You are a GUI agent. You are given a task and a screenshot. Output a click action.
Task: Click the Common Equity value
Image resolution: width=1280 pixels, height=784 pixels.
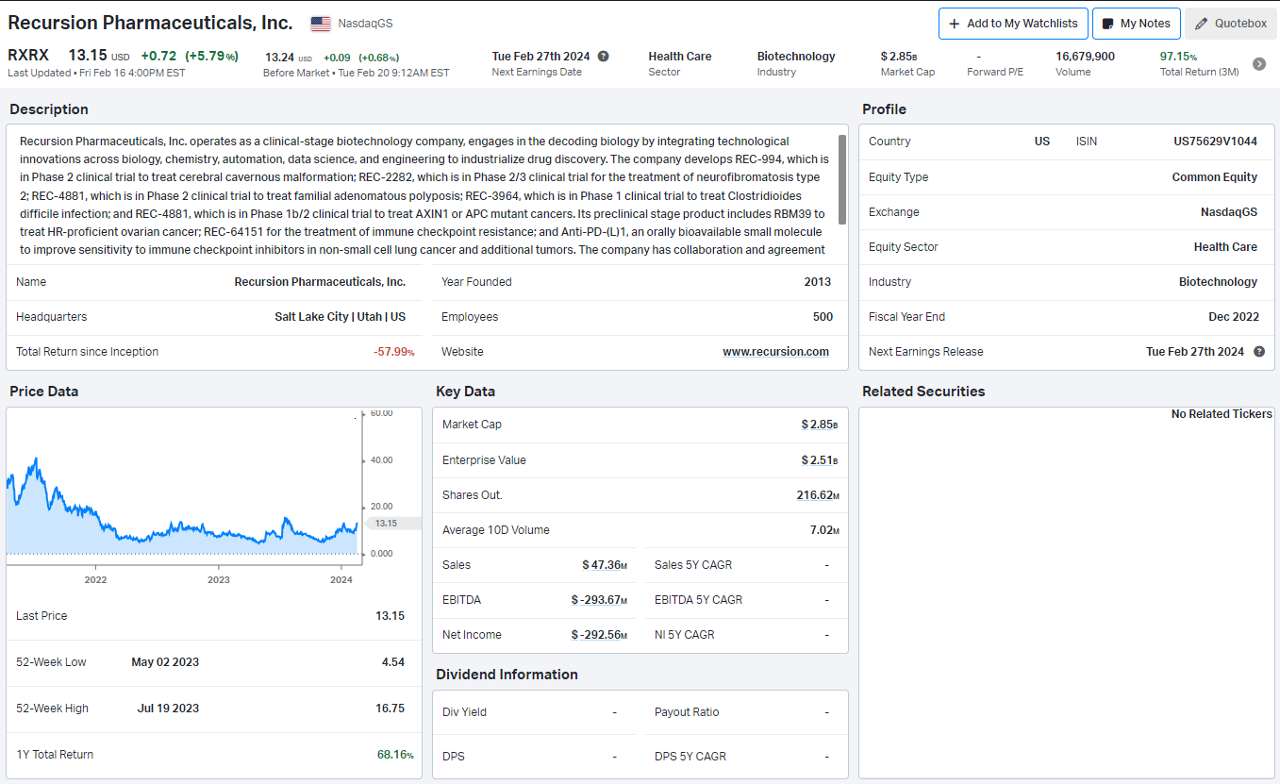[x=1215, y=177]
